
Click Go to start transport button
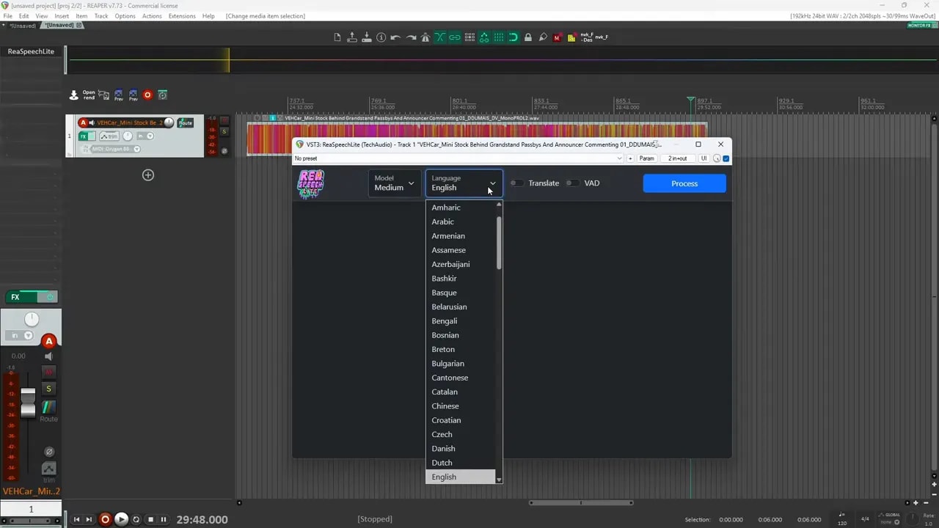pos(76,519)
